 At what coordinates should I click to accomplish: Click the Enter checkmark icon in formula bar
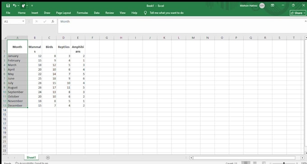(x=45, y=22)
